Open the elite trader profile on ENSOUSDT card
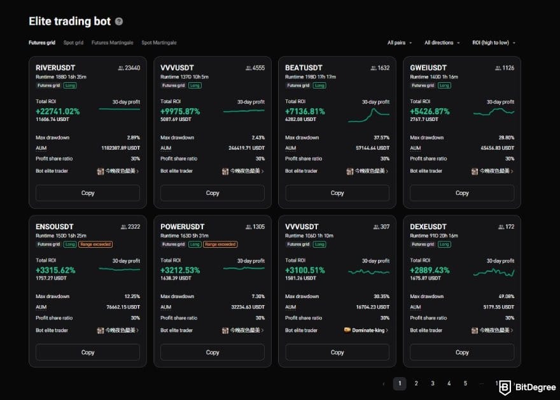560x400 pixels. tap(118, 331)
